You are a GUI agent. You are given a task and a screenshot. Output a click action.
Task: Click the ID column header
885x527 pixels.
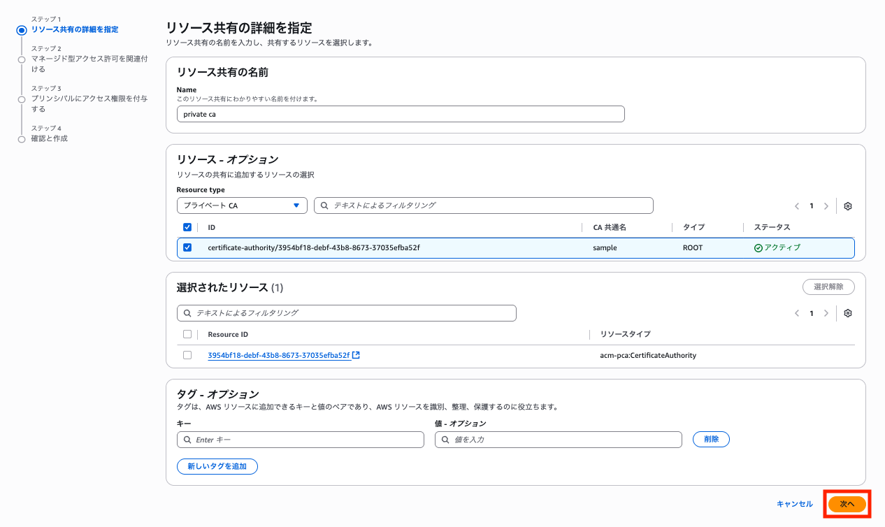(212, 227)
